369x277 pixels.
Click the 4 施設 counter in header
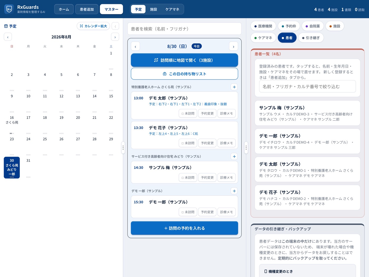click(333, 9)
